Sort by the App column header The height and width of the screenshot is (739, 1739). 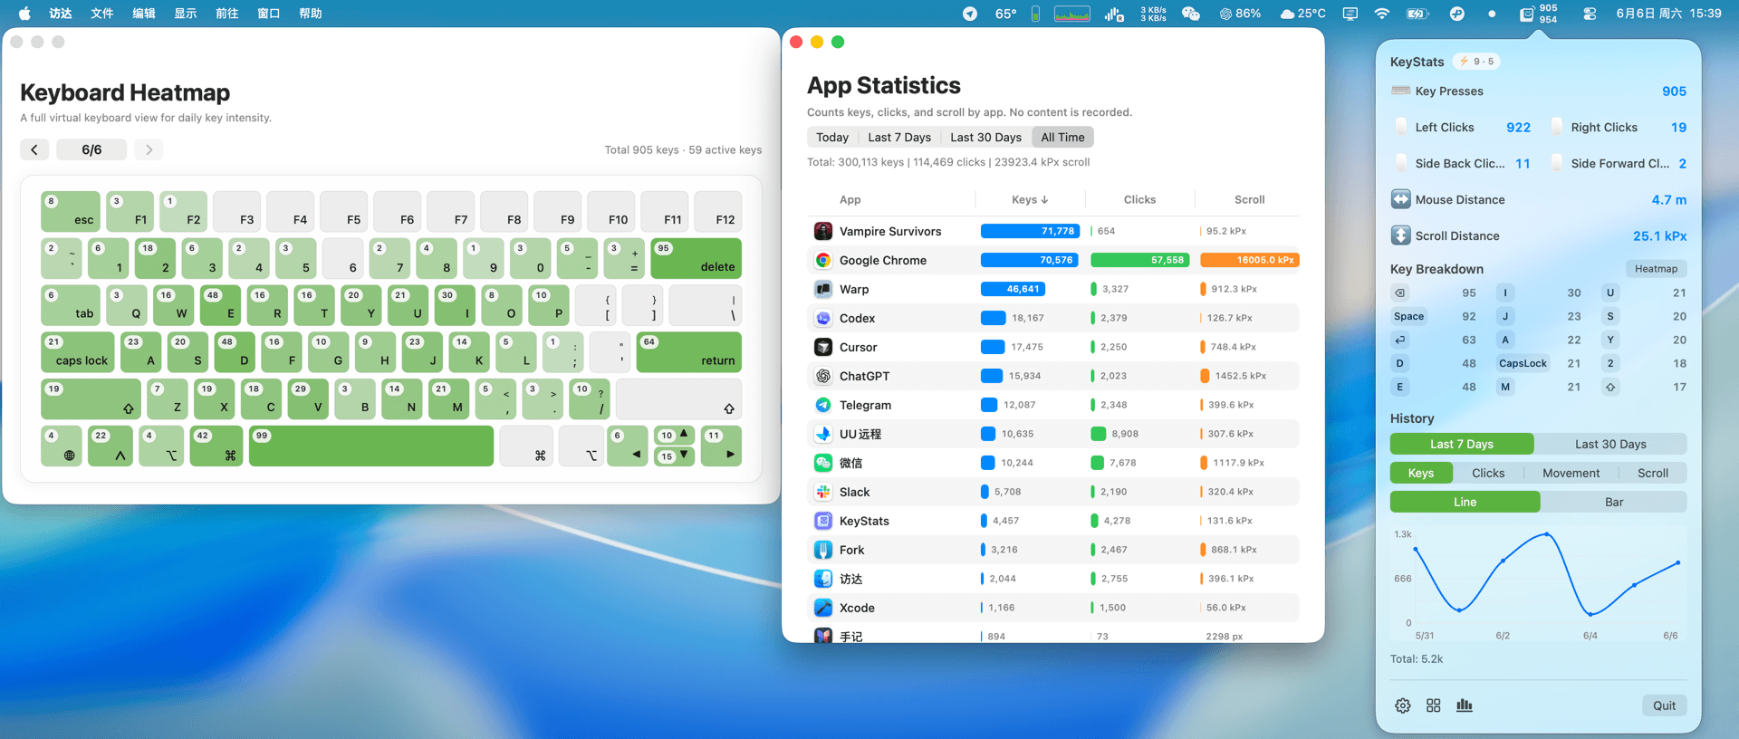click(850, 199)
